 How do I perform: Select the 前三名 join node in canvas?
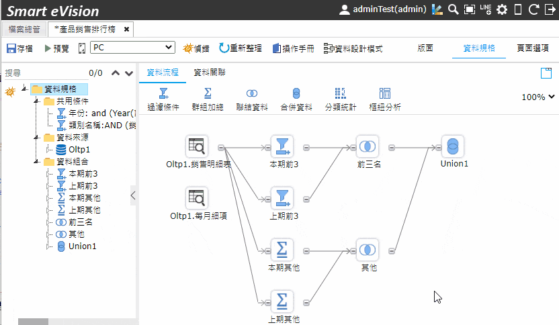click(368, 146)
